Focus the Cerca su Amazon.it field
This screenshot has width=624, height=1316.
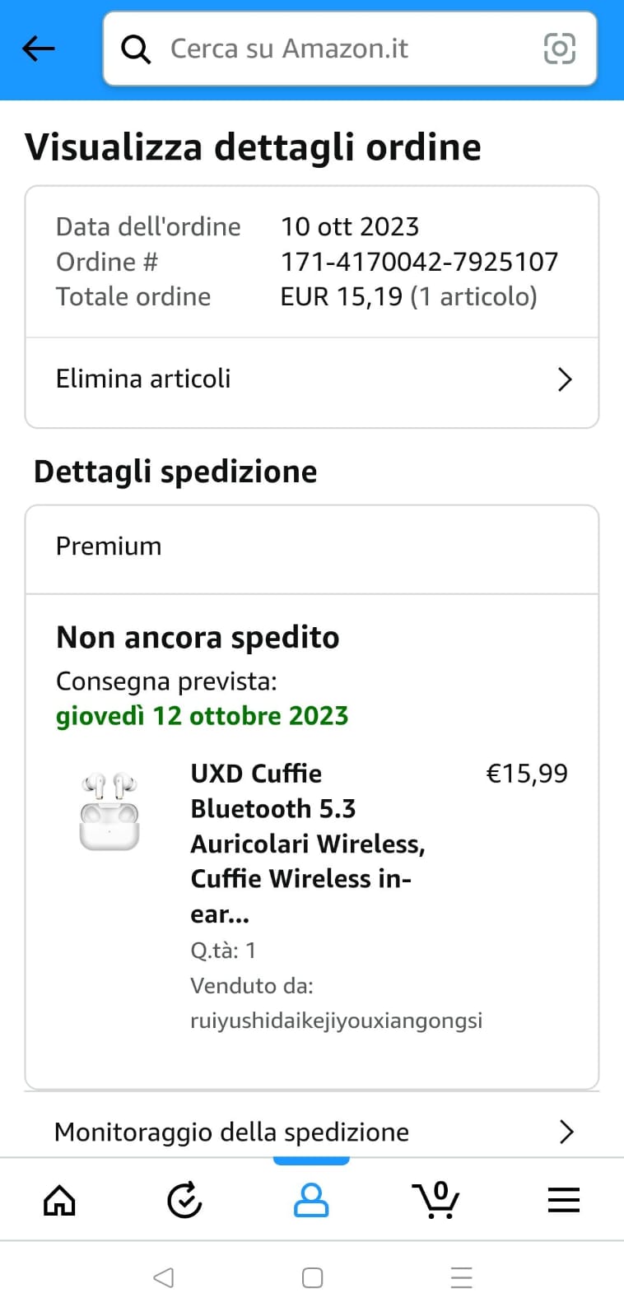[350, 49]
